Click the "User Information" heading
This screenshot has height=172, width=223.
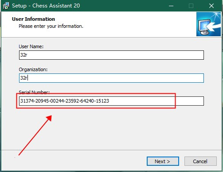tap(33, 19)
